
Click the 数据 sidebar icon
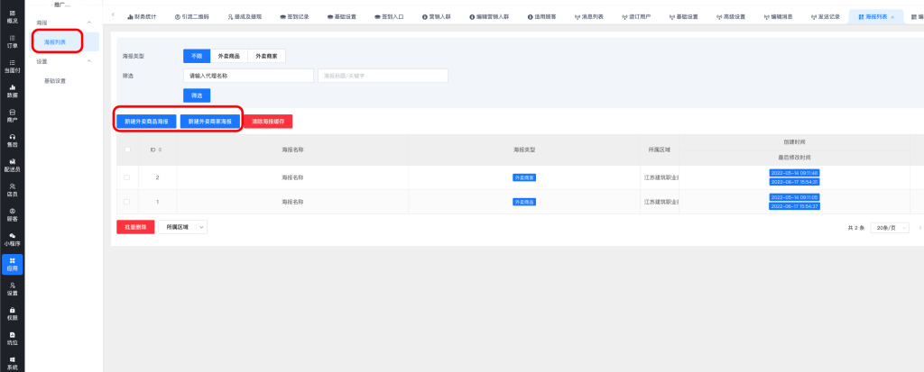click(12, 90)
